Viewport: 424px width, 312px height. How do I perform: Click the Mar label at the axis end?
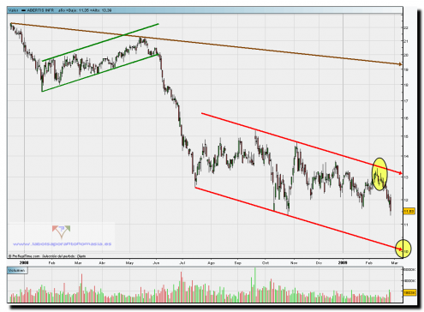click(394, 263)
